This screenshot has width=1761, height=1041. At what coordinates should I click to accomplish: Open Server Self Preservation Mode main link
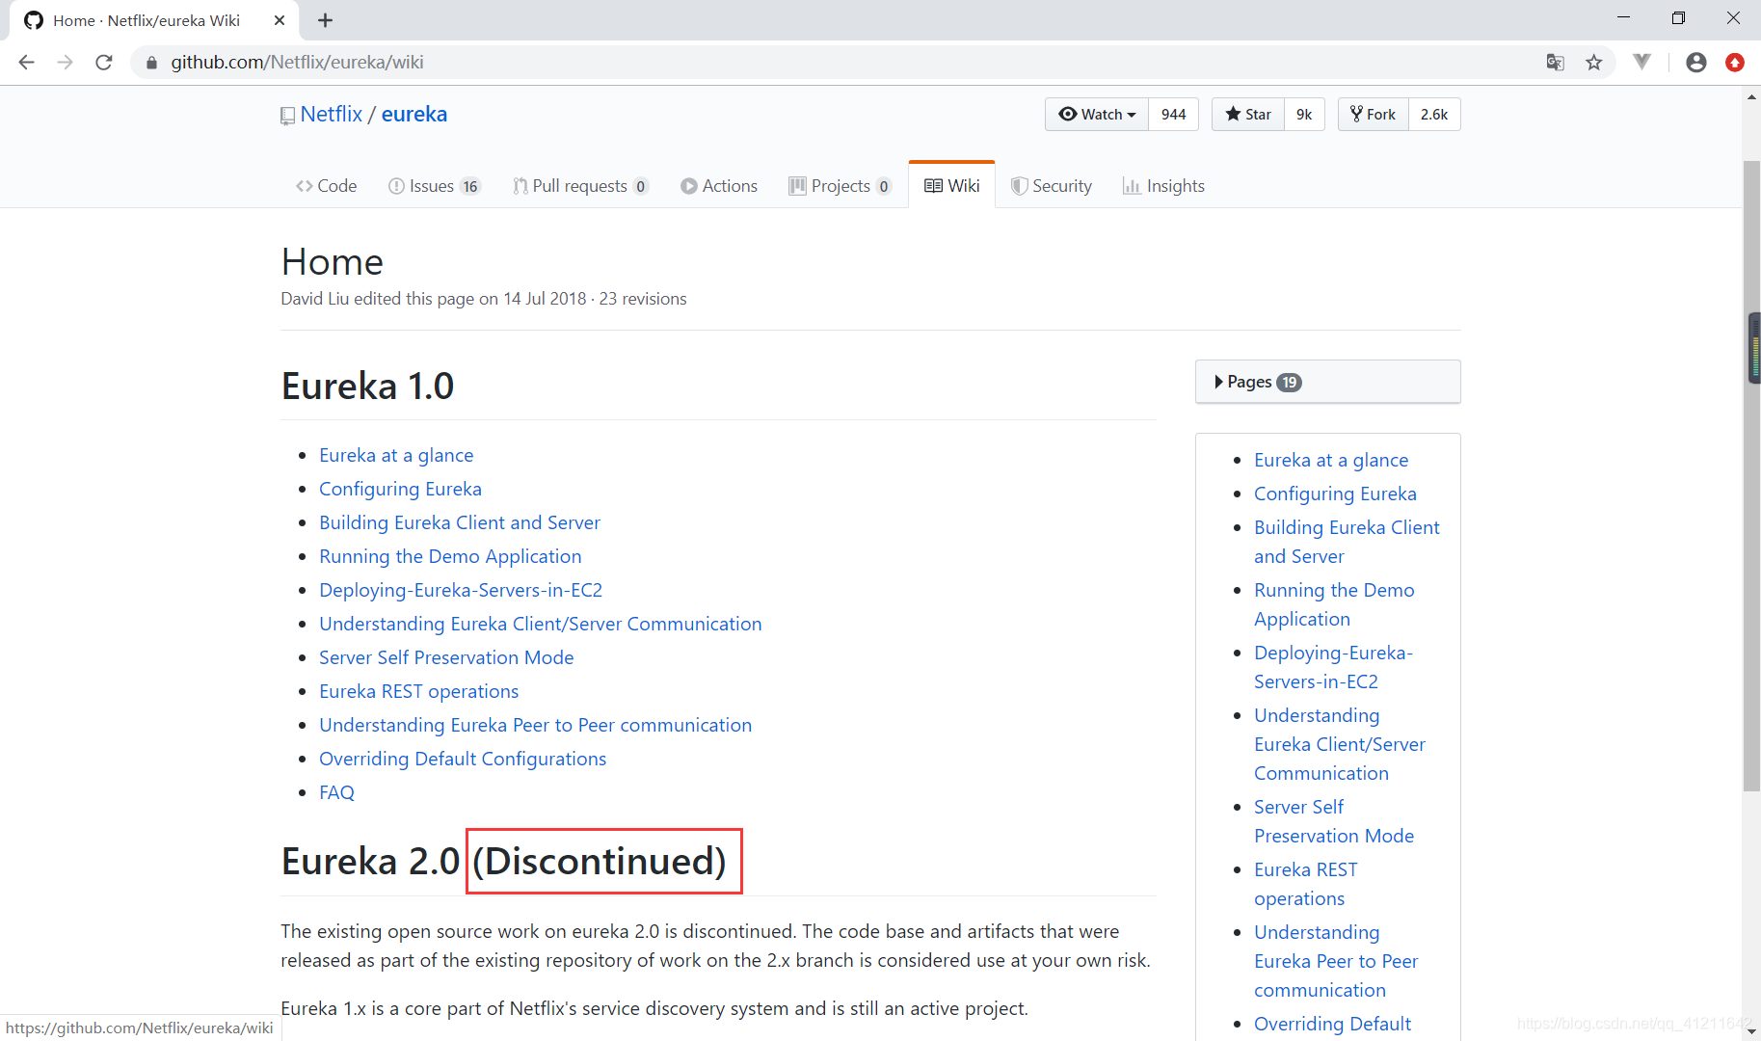pyautogui.click(x=446, y=657)
